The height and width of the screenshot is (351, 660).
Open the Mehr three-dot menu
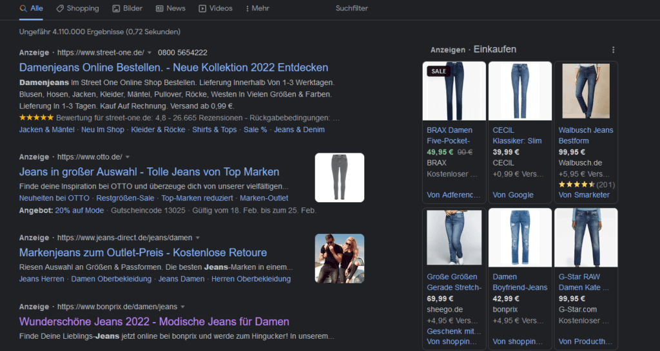[x=247, y=8]
